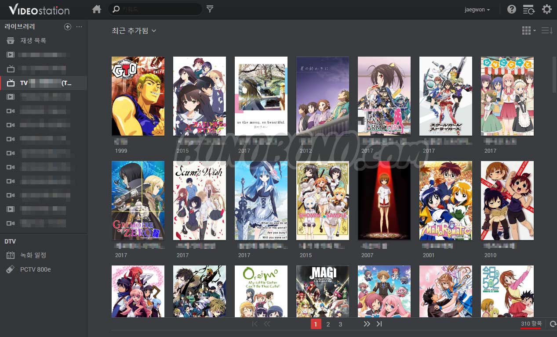Image resolution: width=557 pixels, height=337 pixels.
Task: Click the VideoStation logo
Action: coord(39,10)
